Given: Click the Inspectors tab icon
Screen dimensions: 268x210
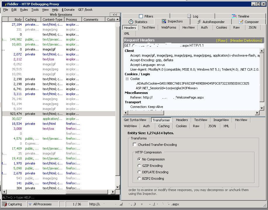Looking at the screenshot, I should [164, 21].
